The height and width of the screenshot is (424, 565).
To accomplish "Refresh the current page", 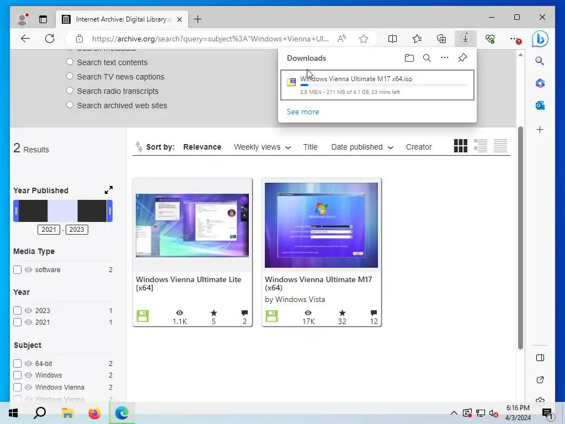I will click(x=50, y=39).
